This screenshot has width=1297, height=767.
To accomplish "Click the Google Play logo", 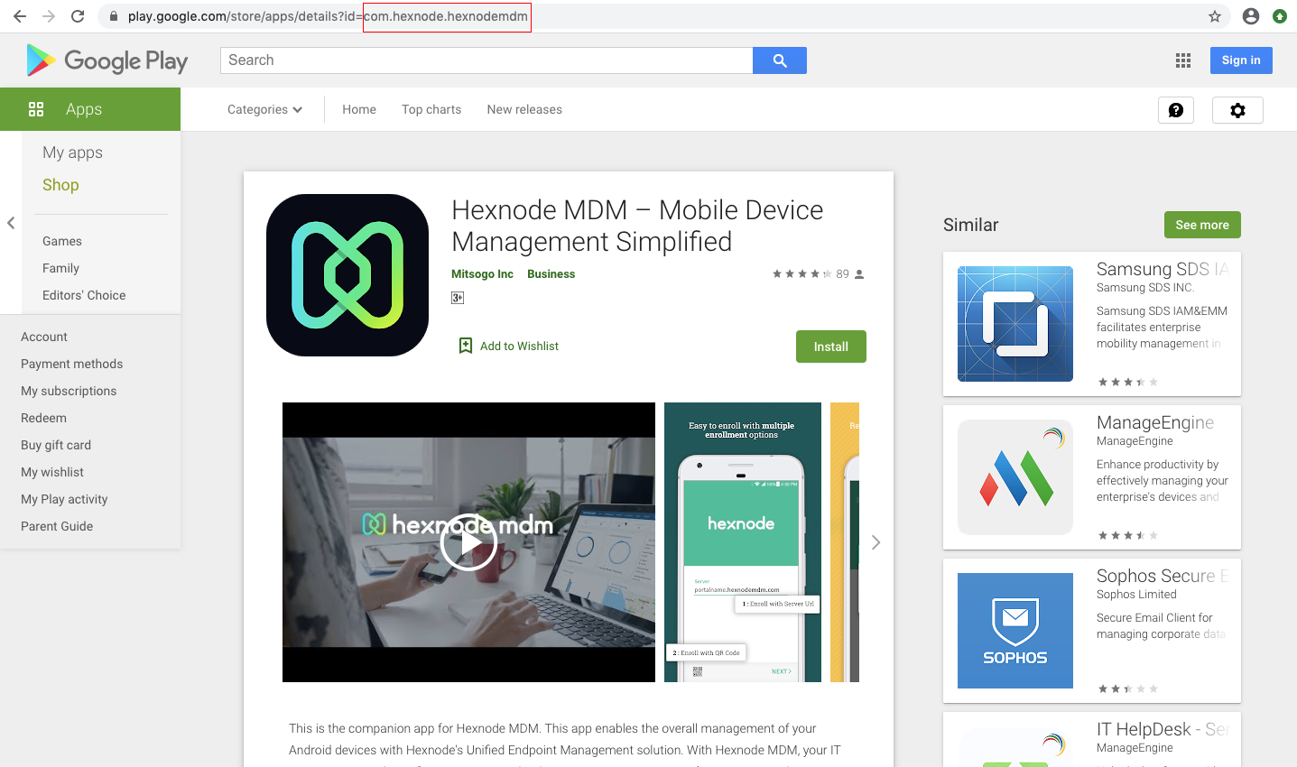I will click(x=107, y=60).
